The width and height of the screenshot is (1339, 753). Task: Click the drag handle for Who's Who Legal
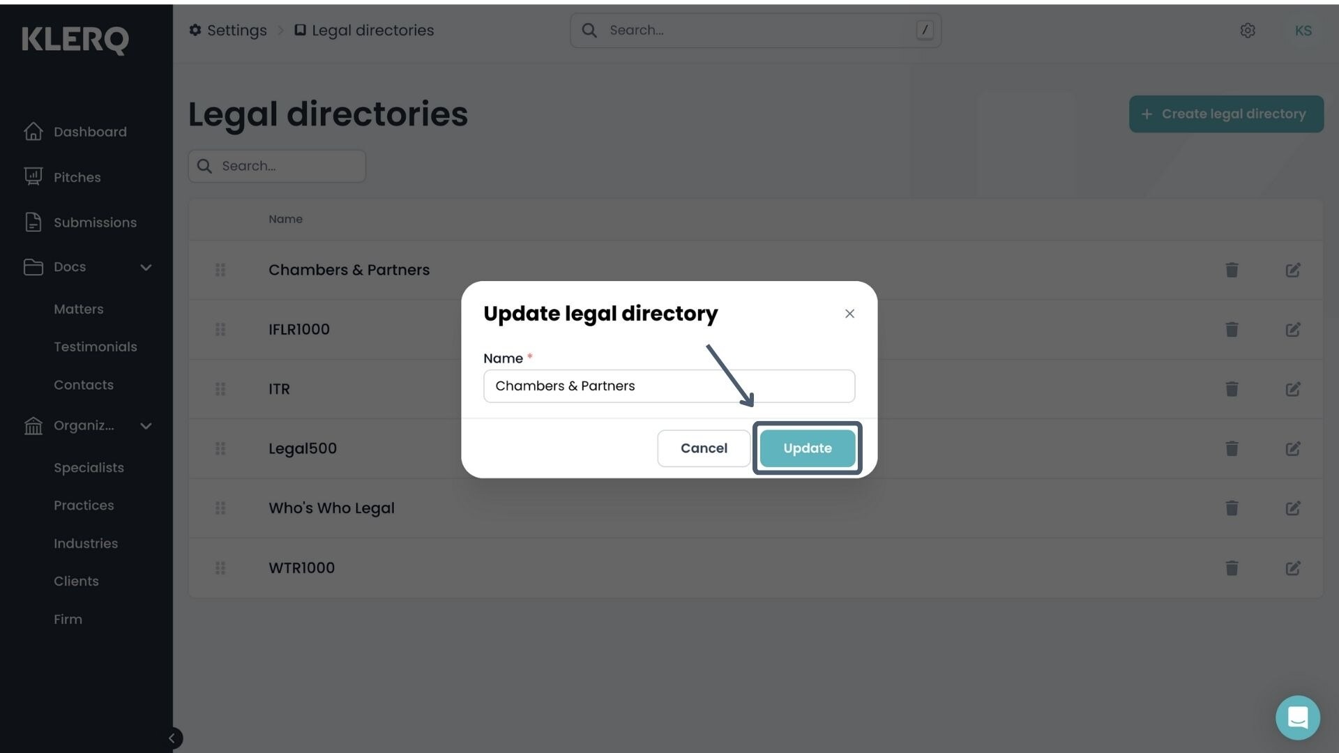[220, 508]
